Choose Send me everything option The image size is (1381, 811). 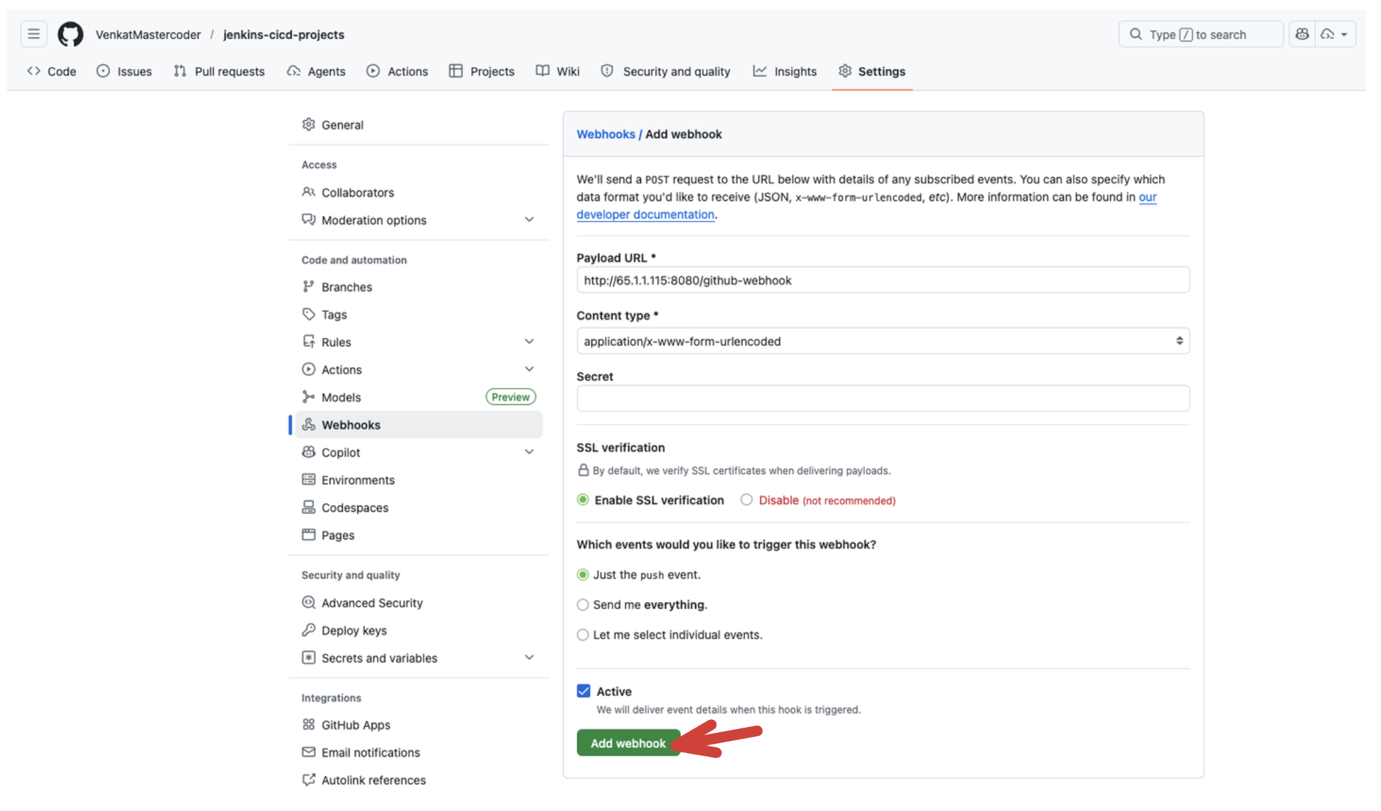point(582,605)
